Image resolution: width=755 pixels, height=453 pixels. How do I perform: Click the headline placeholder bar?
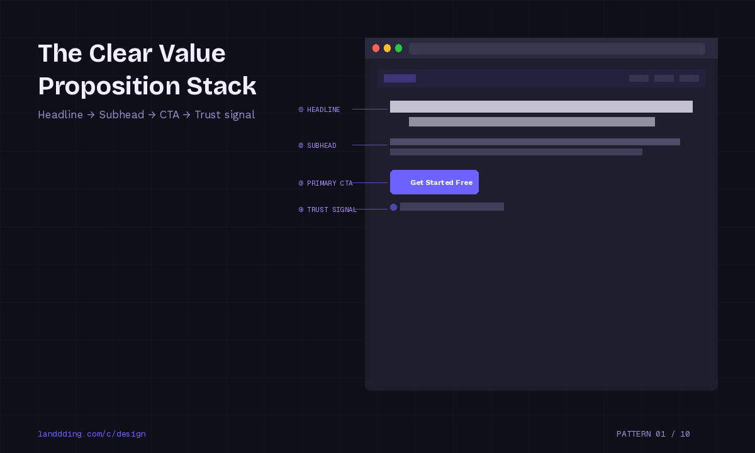pyautogui.click(x=541, y=106)
